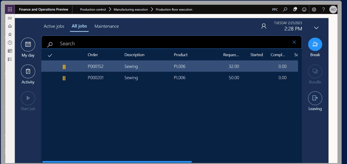Image resolution: width=347 pixels, height=164 pixels.
Task: Toggle select-all checkmark in header
Action: pyautogui.click(x=50, y=55)
